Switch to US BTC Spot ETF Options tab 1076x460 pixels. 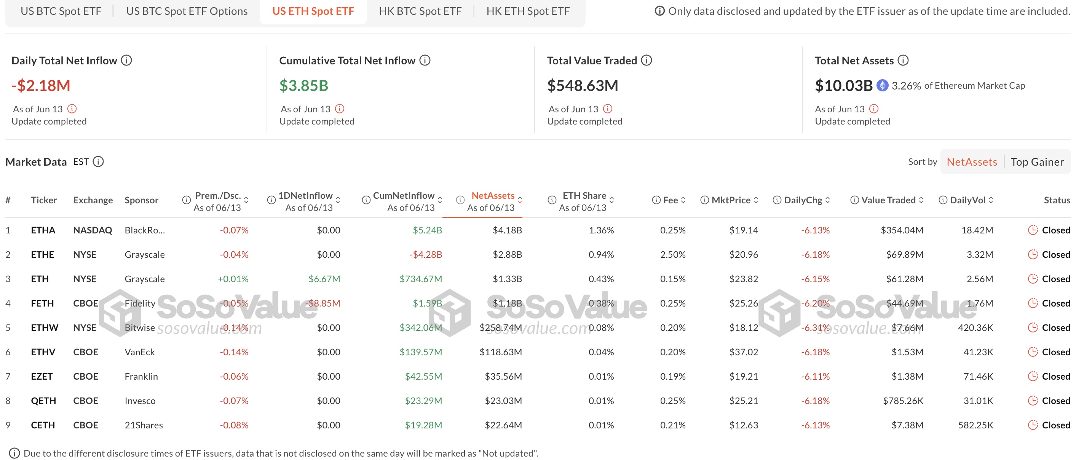[187, 11]
